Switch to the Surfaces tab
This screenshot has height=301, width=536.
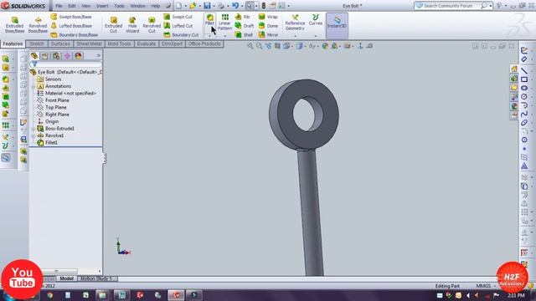tap(60, 44)
